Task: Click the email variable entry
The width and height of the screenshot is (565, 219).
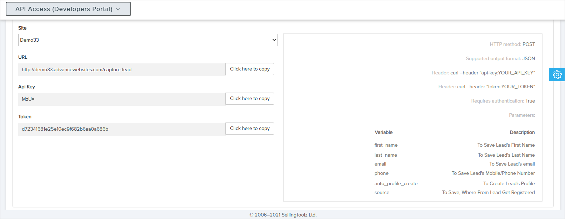Action: (x=380, y=164)
